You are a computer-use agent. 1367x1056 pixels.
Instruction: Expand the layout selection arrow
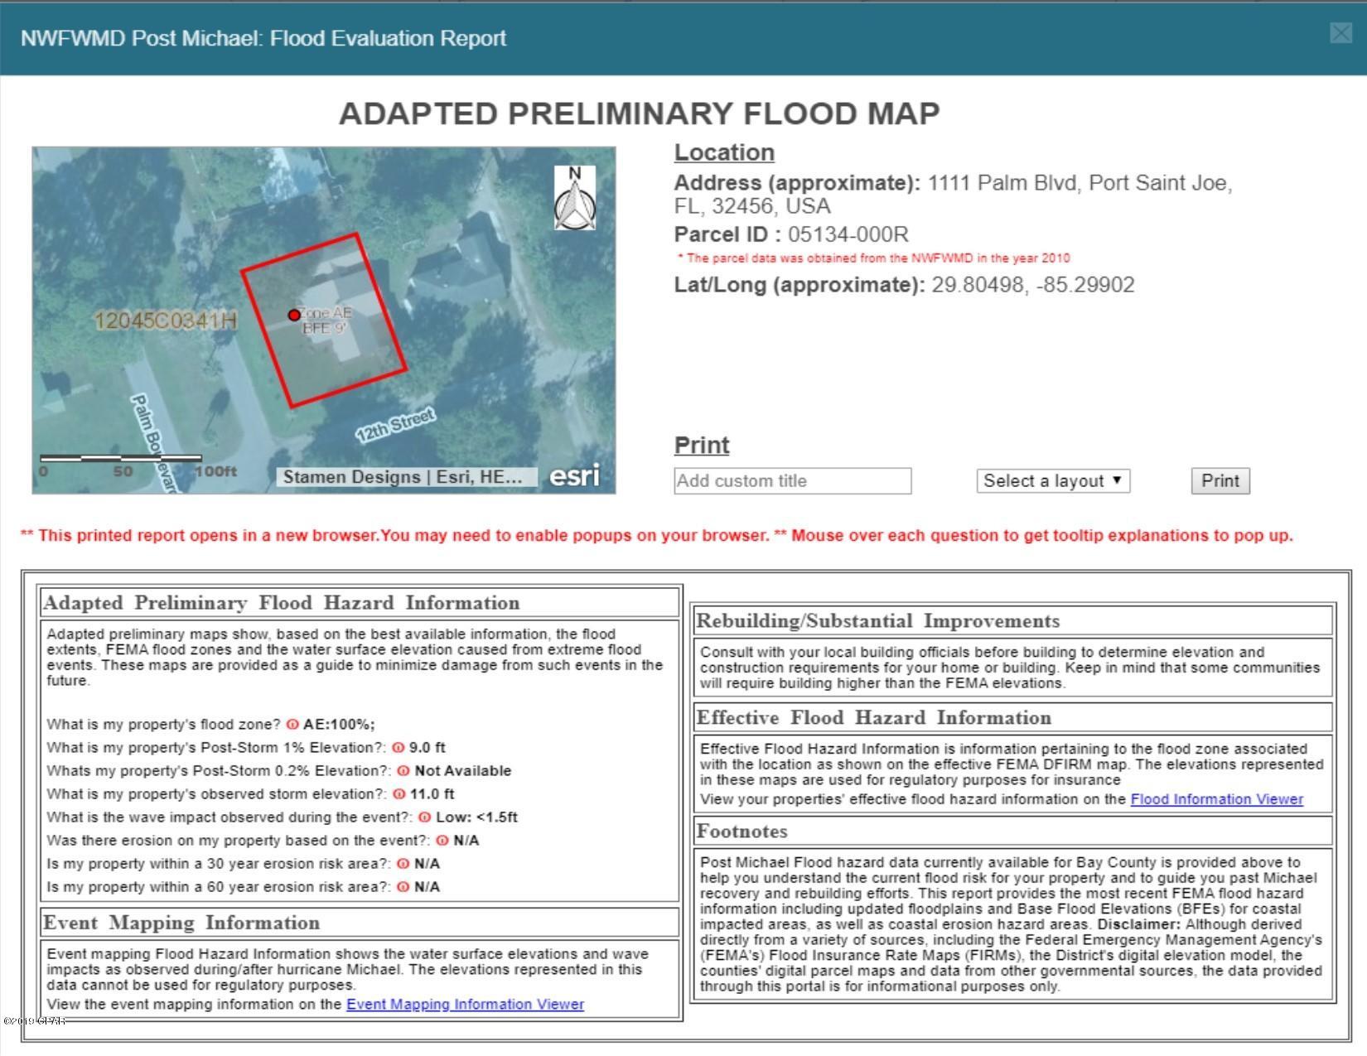click(1118, 480)
